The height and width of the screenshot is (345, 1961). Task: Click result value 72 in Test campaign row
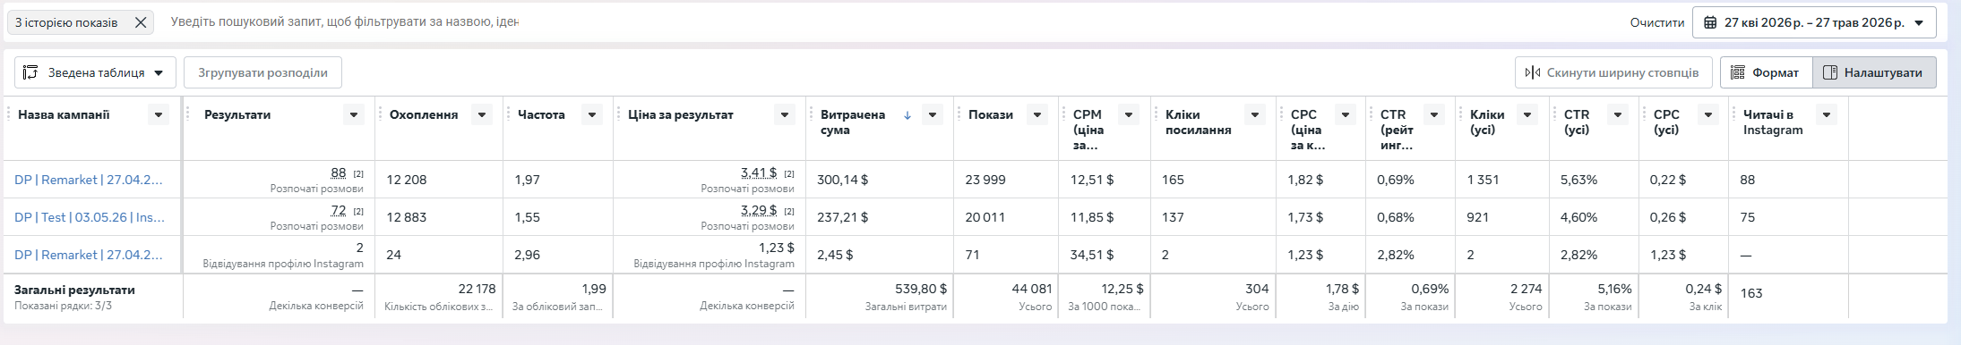[338, 210]
